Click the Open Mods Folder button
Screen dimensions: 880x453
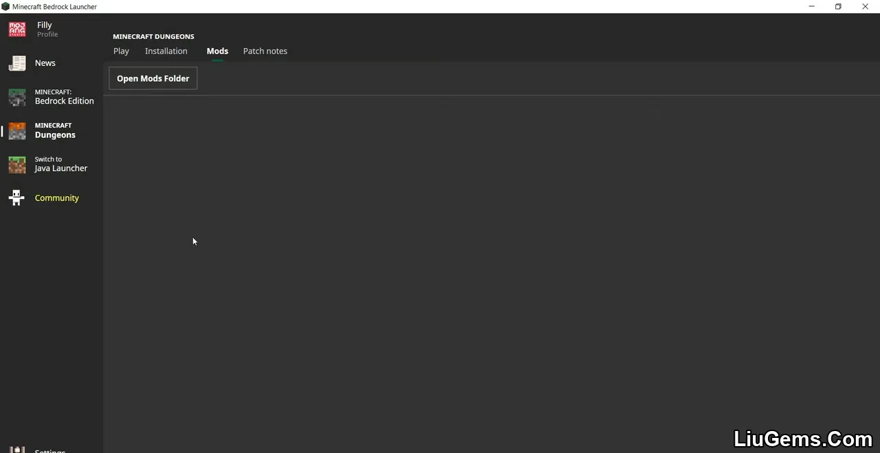153,78
